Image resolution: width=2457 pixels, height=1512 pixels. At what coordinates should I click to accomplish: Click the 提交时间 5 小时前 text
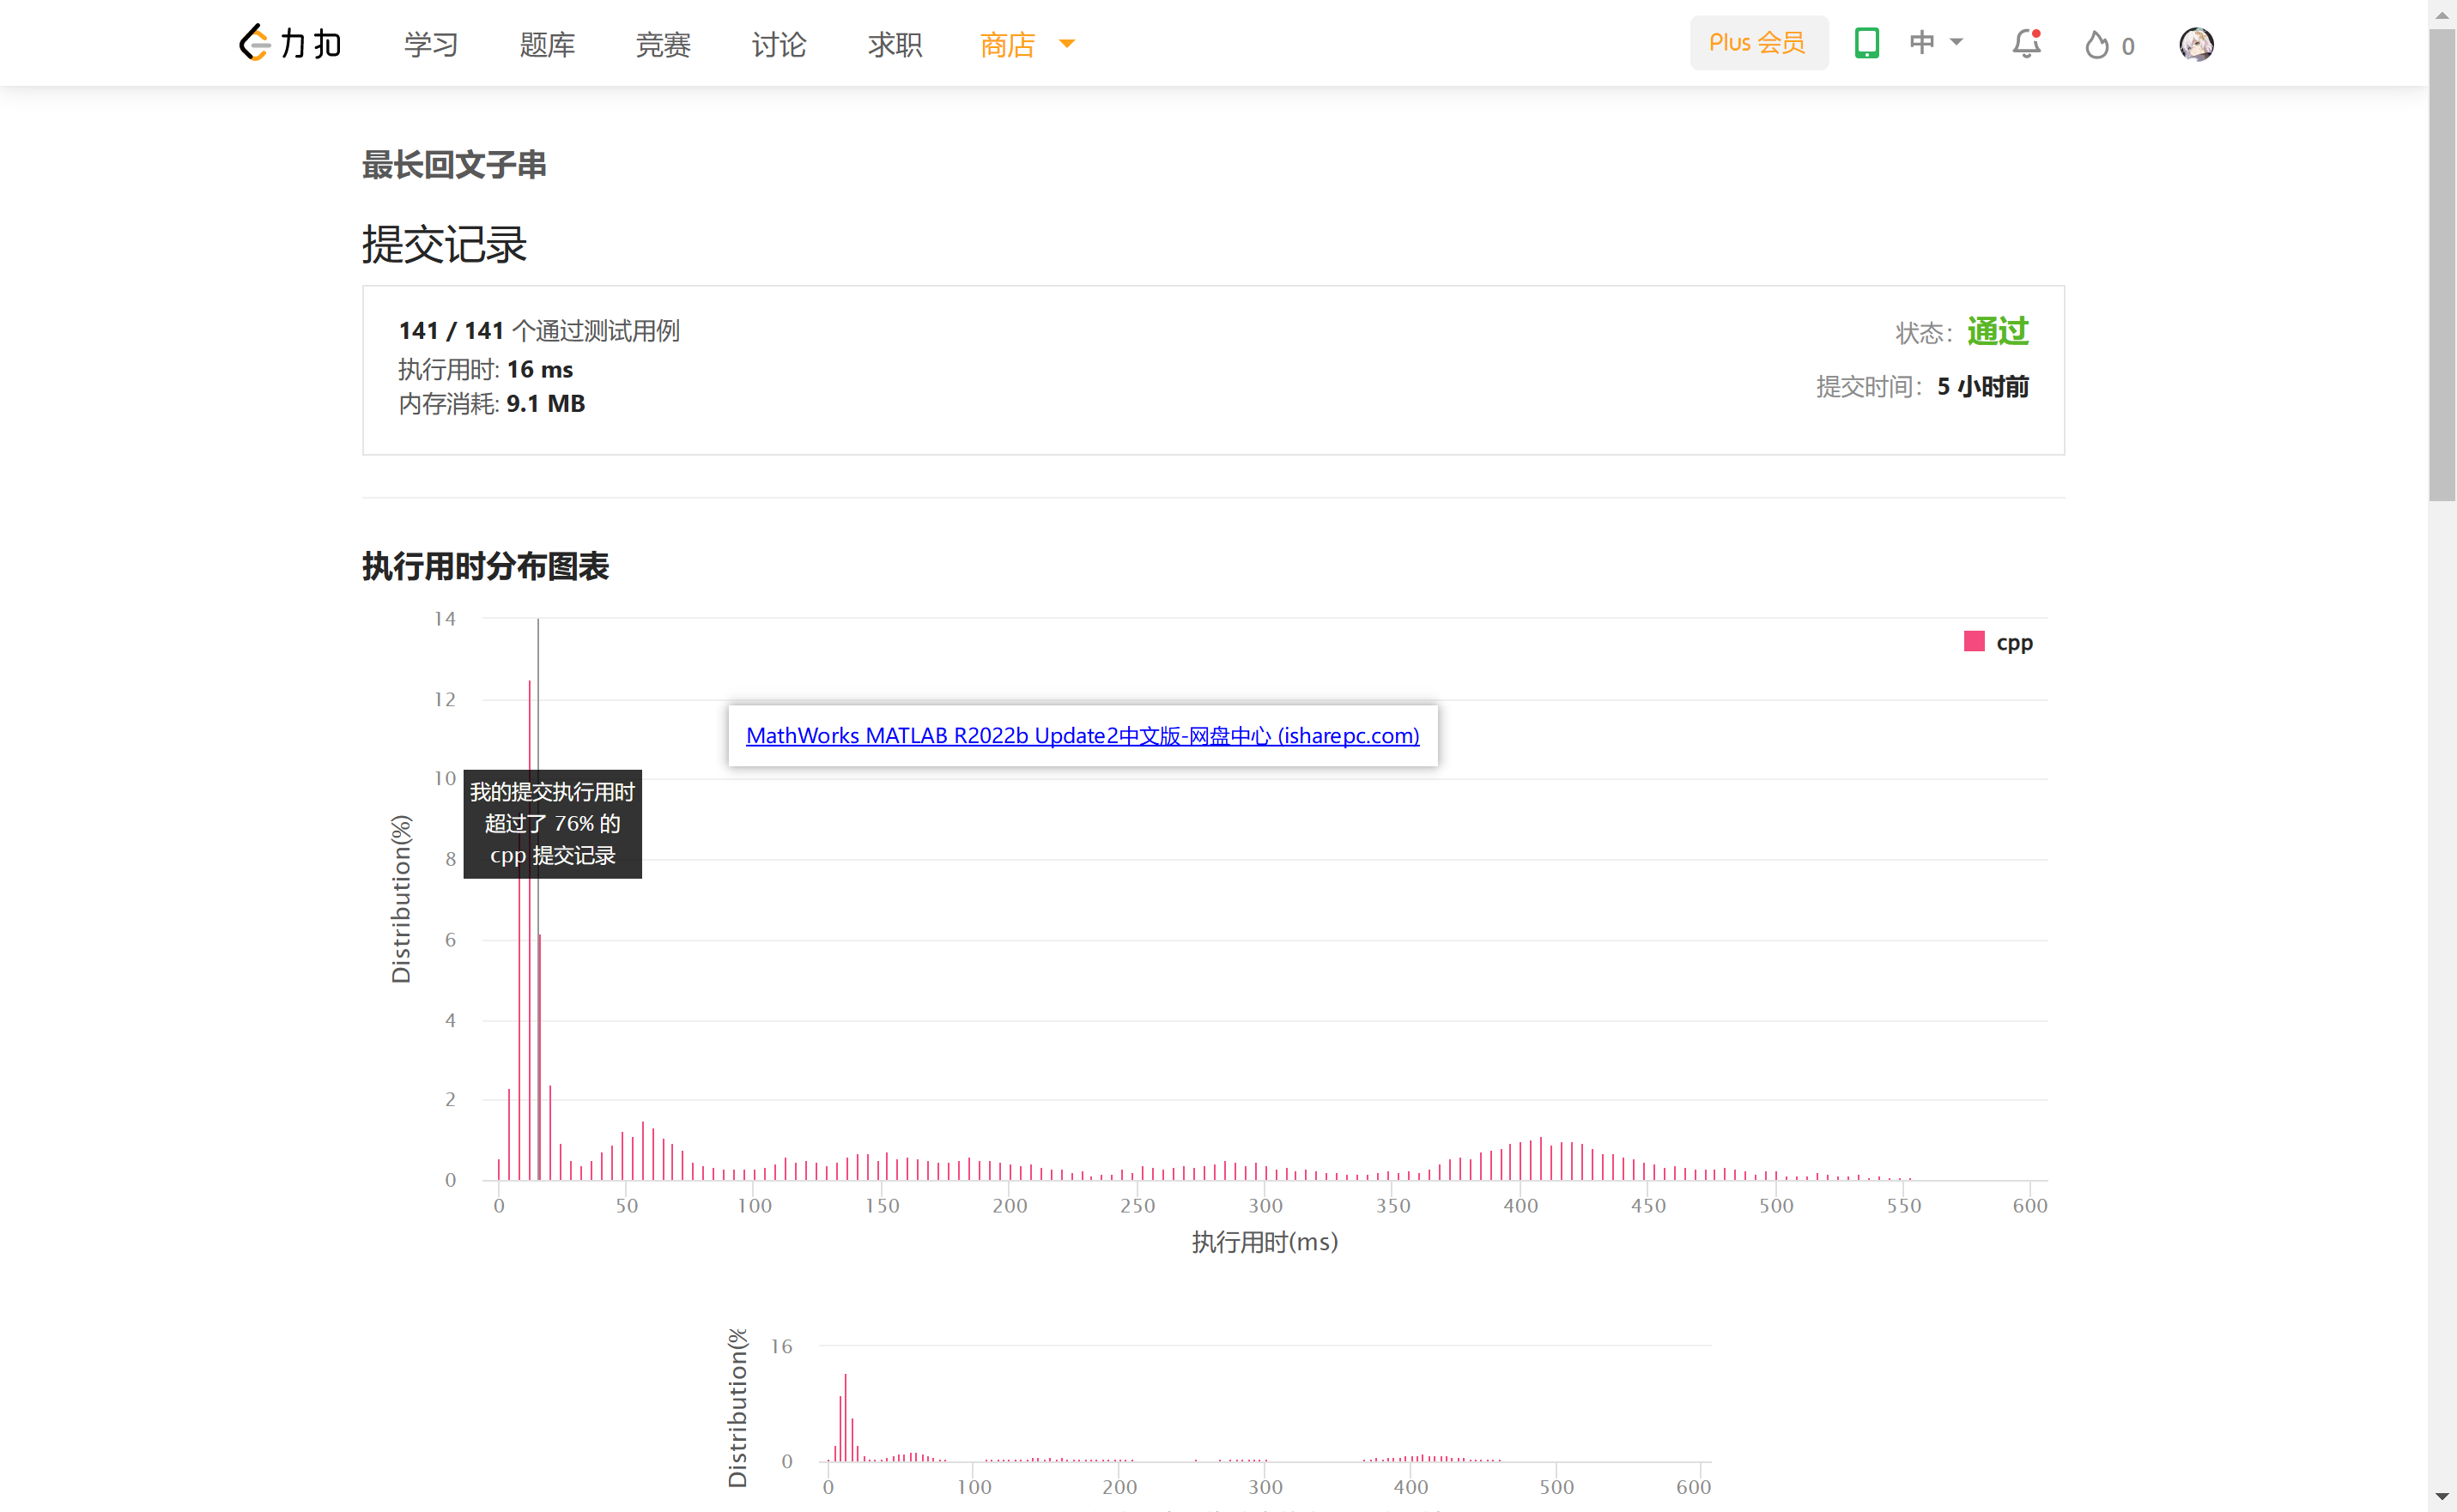(x=1923, y=386)
